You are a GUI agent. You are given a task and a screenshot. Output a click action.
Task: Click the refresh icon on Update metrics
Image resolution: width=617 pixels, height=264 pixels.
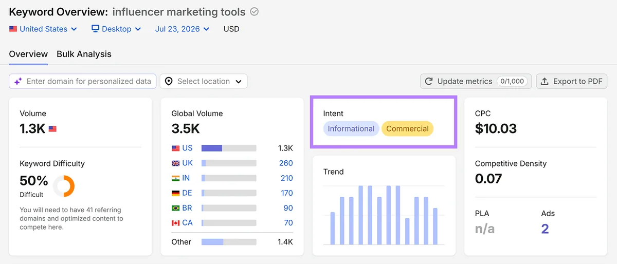coord(429,81)
